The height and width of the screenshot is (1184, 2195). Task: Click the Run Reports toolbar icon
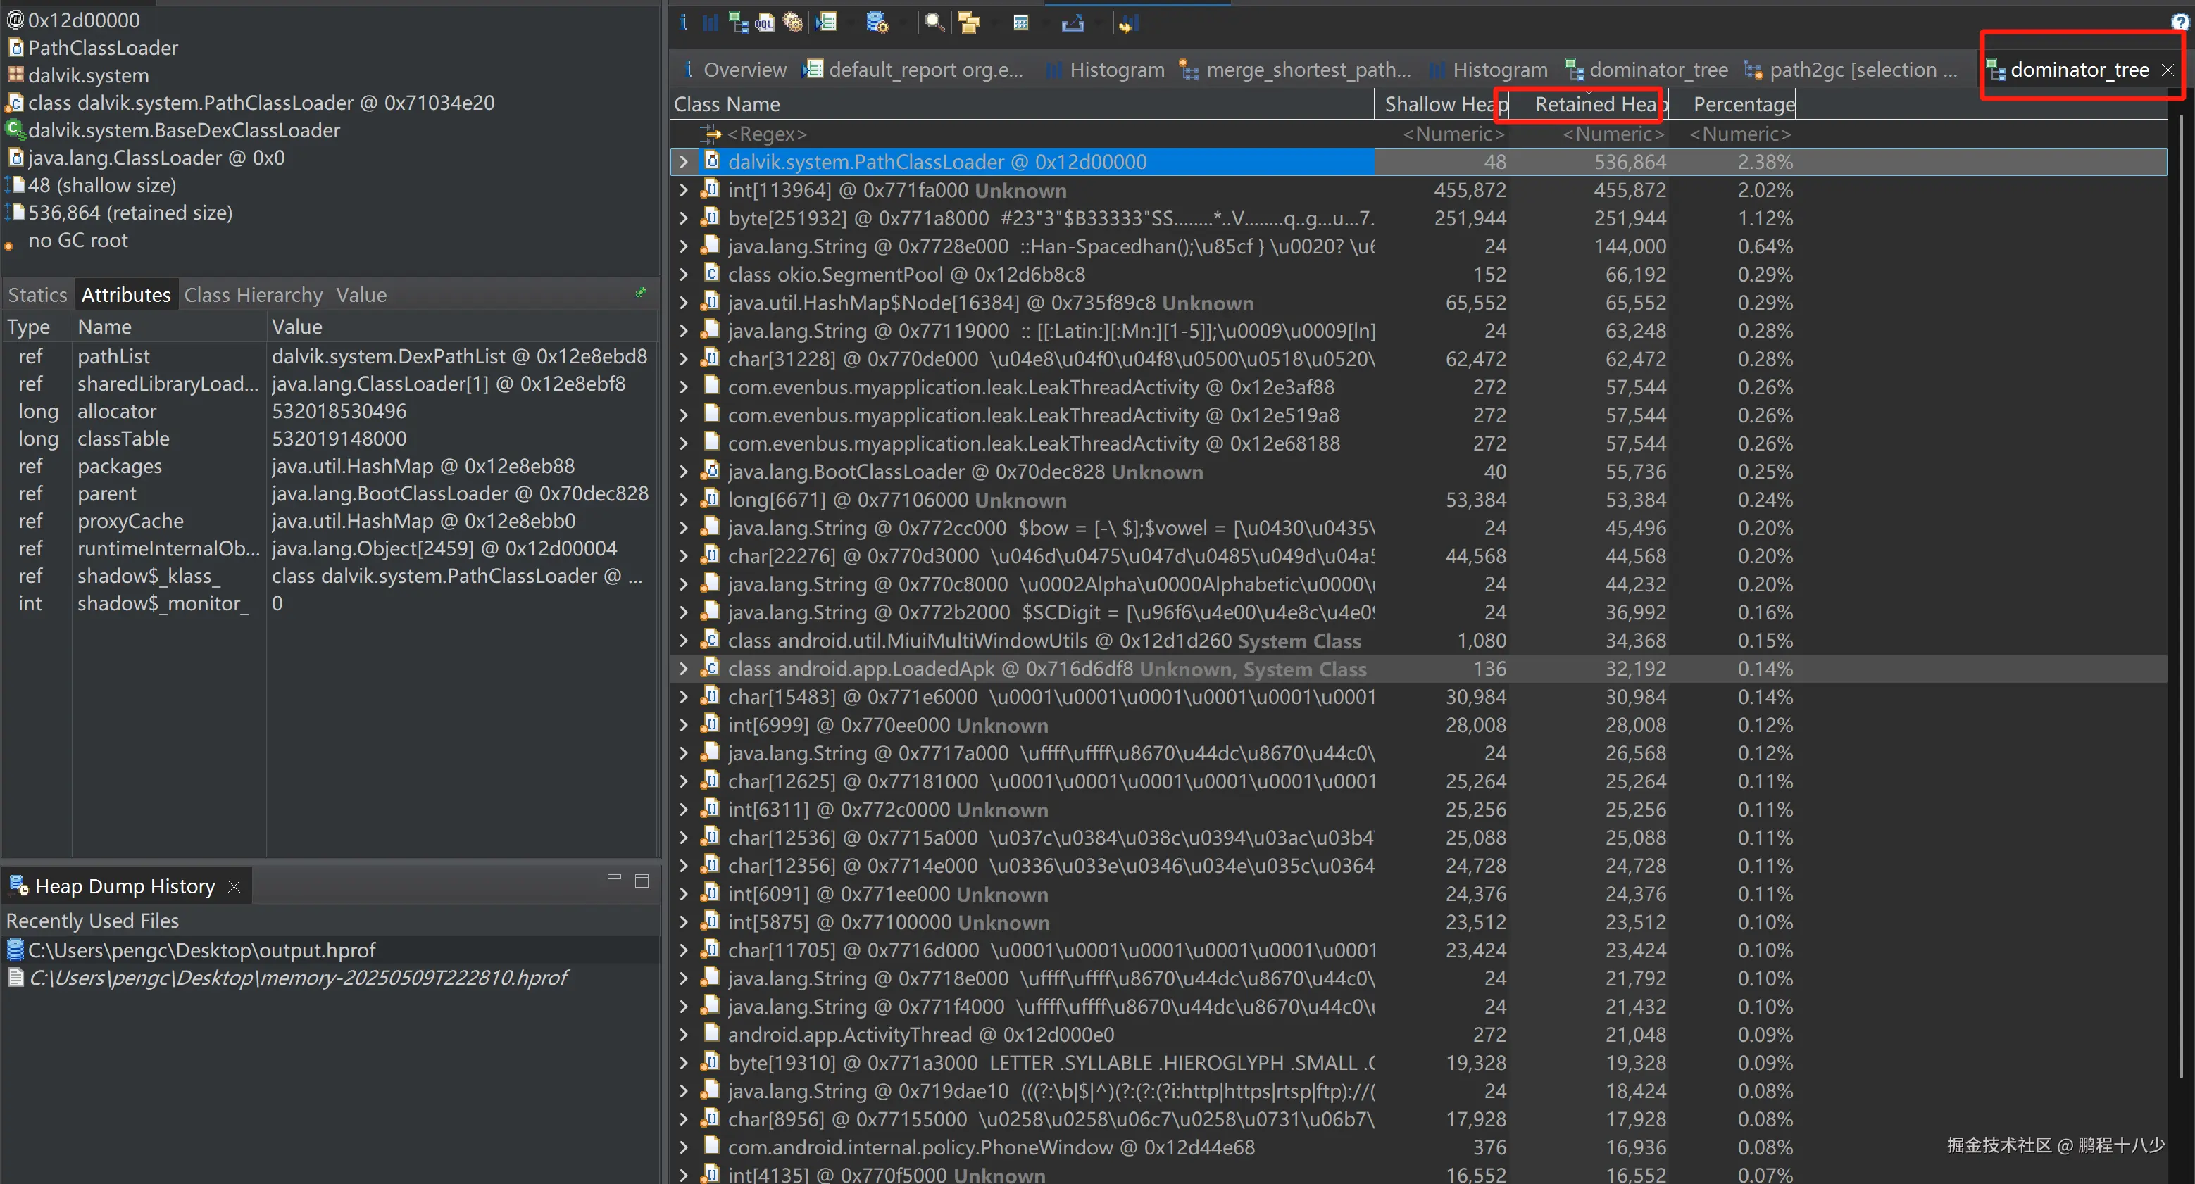click(826, 23)
